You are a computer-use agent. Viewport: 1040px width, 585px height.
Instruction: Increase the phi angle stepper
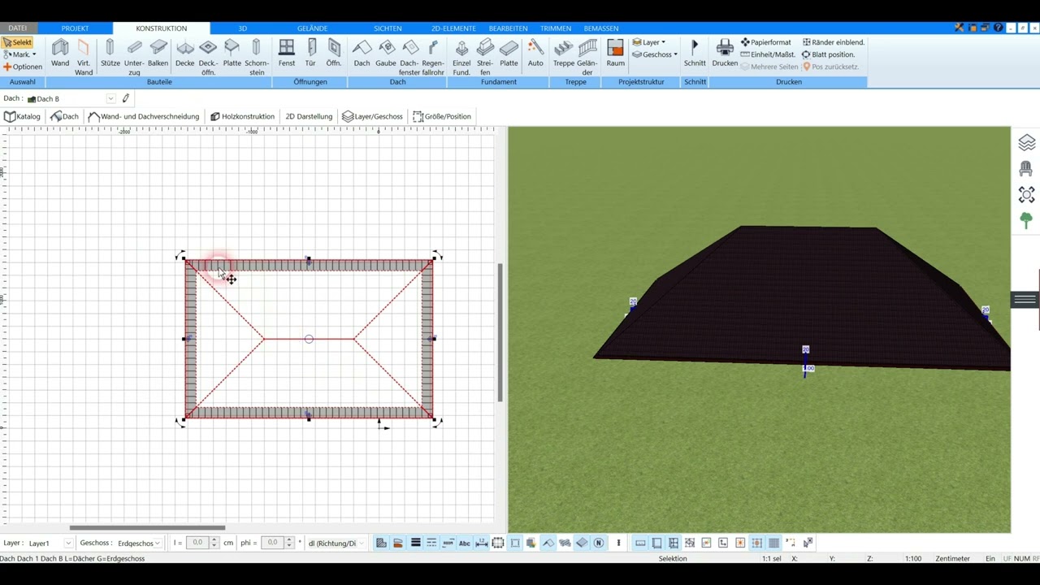pos(288,540)
